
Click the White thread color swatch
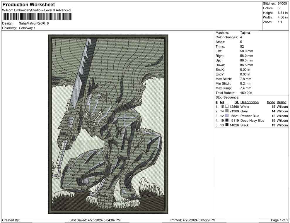(x=227, y=107)
